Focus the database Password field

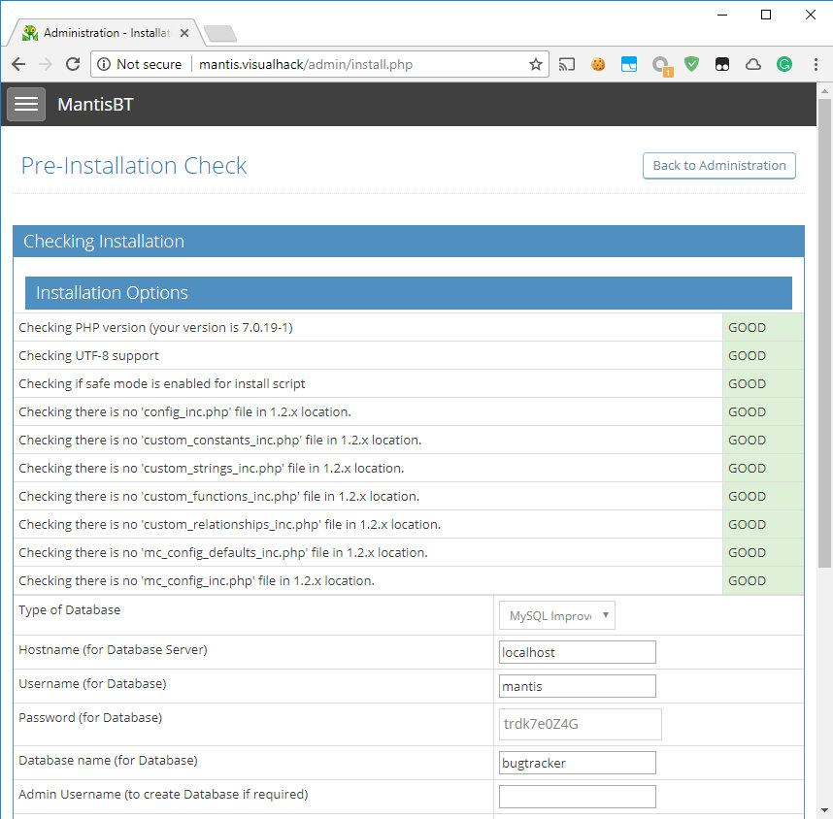click(581, 724)
